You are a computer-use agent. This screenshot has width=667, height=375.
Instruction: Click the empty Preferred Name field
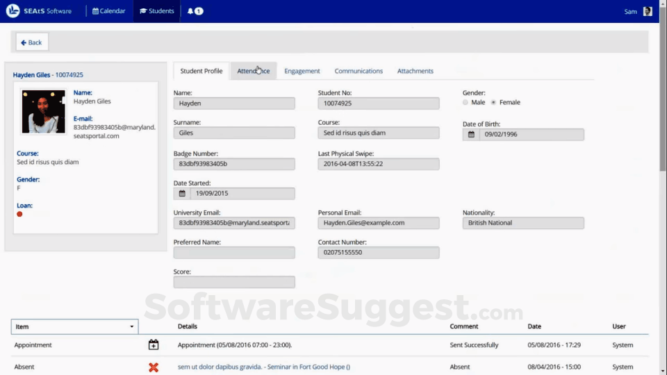point(234,253)
